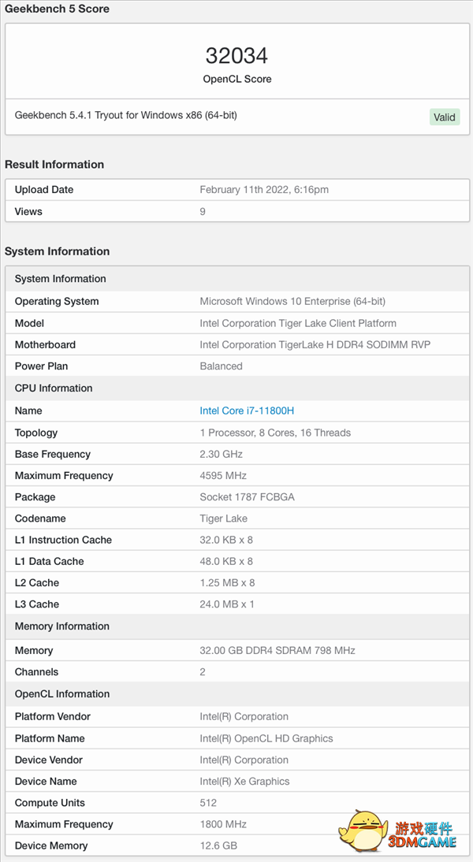Click the L3 Cache label
473x862 pixels.
coord(37,604)
